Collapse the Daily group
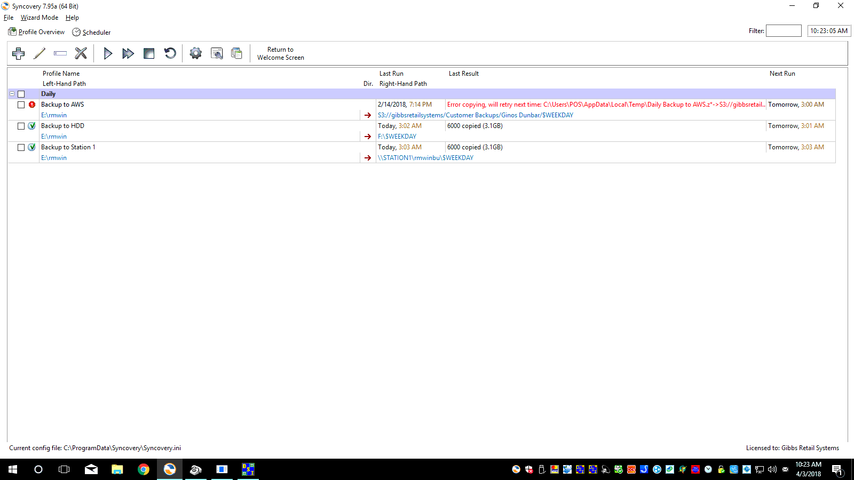The image size is (854, 480). point(12,94)
